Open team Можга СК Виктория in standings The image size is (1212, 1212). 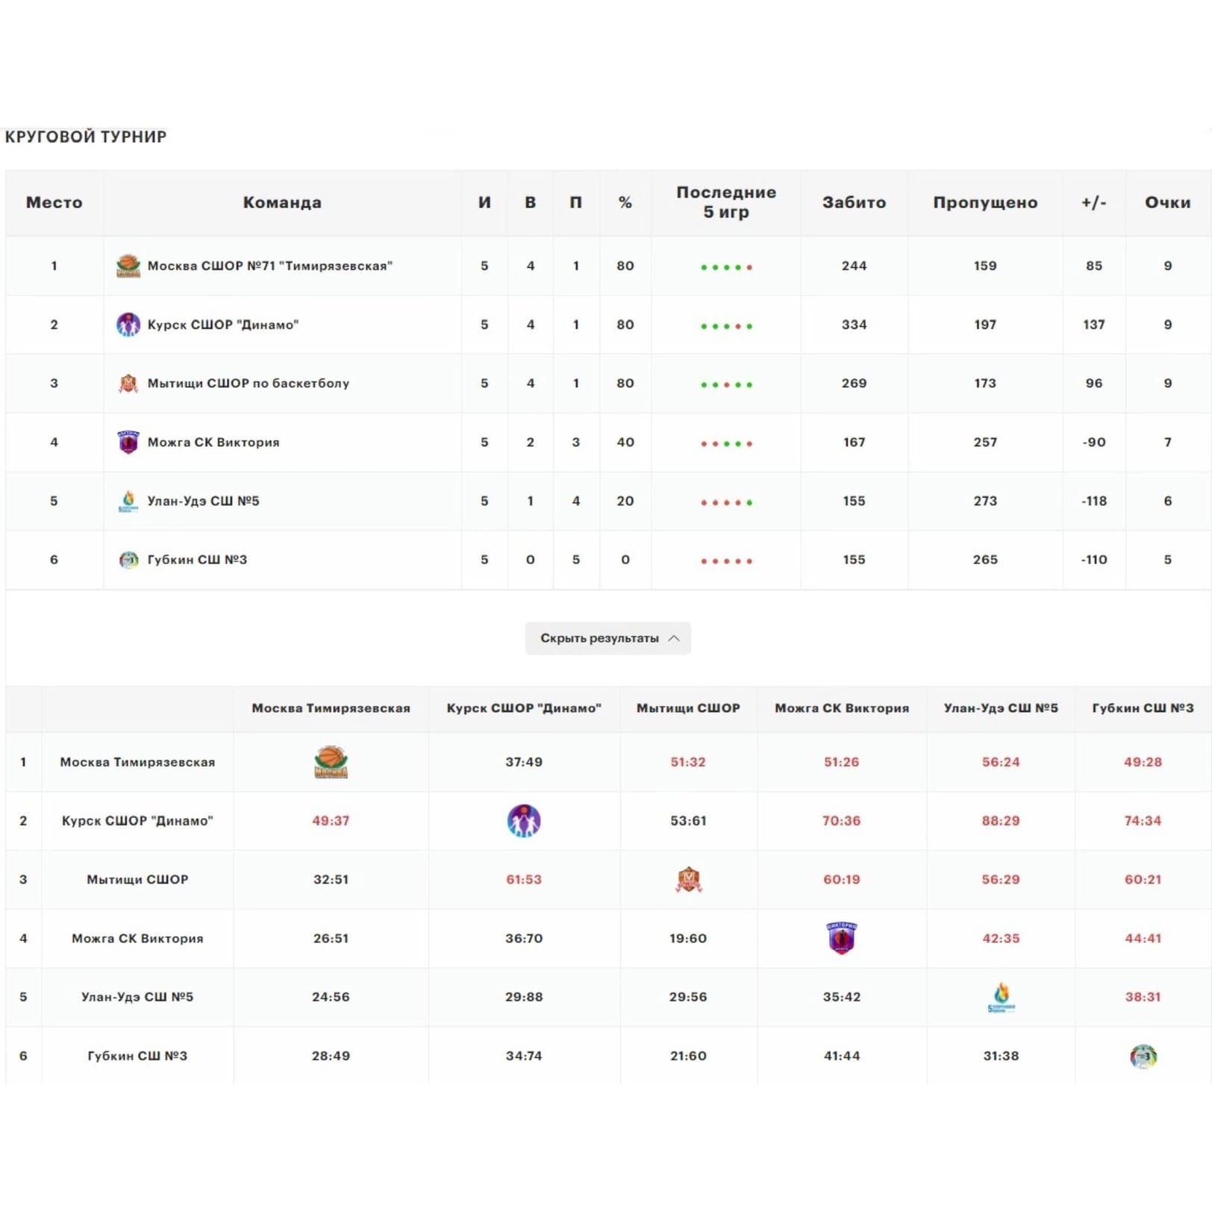click(x=213, y=442)
